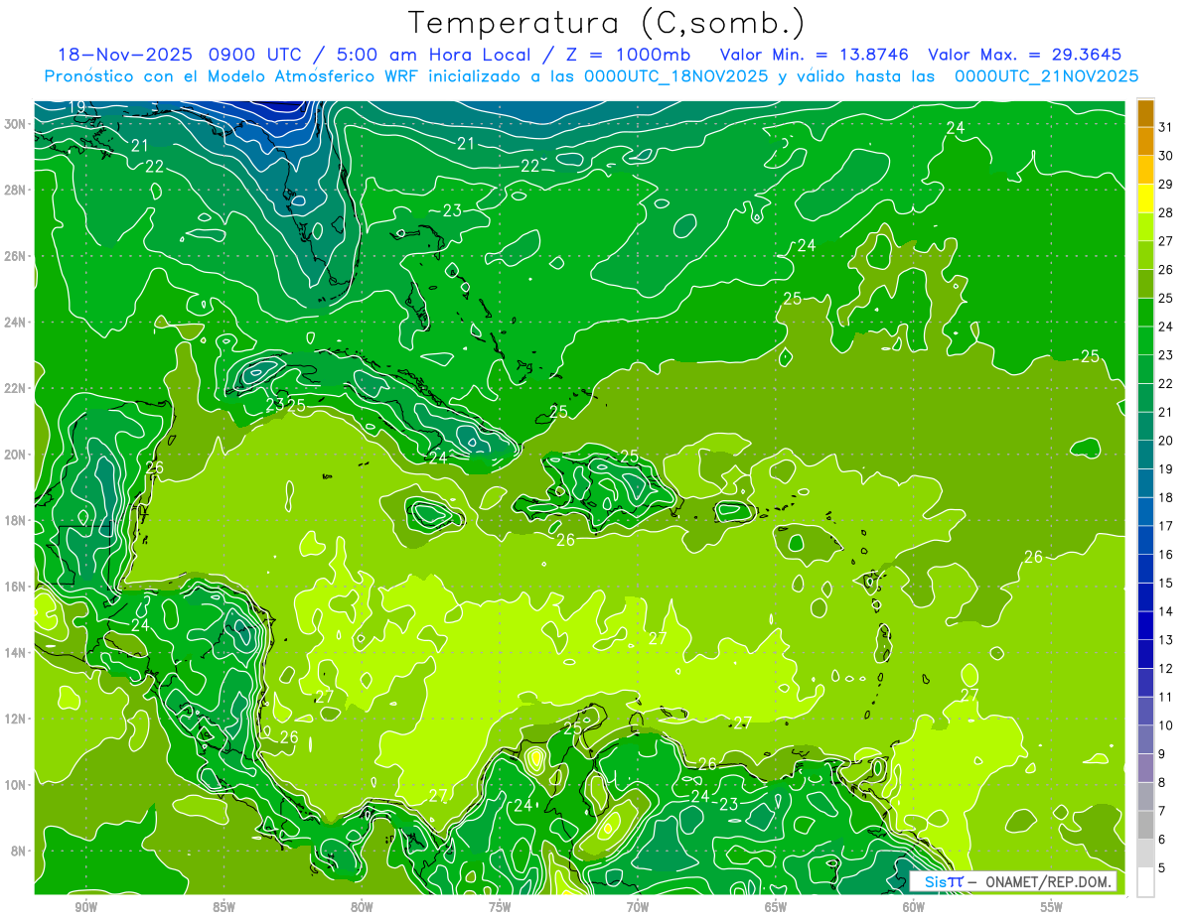Click the "Temperatura (C,somb.)" chart title
The width and height of the screenshot is (1192, 920).
point(607,23)
